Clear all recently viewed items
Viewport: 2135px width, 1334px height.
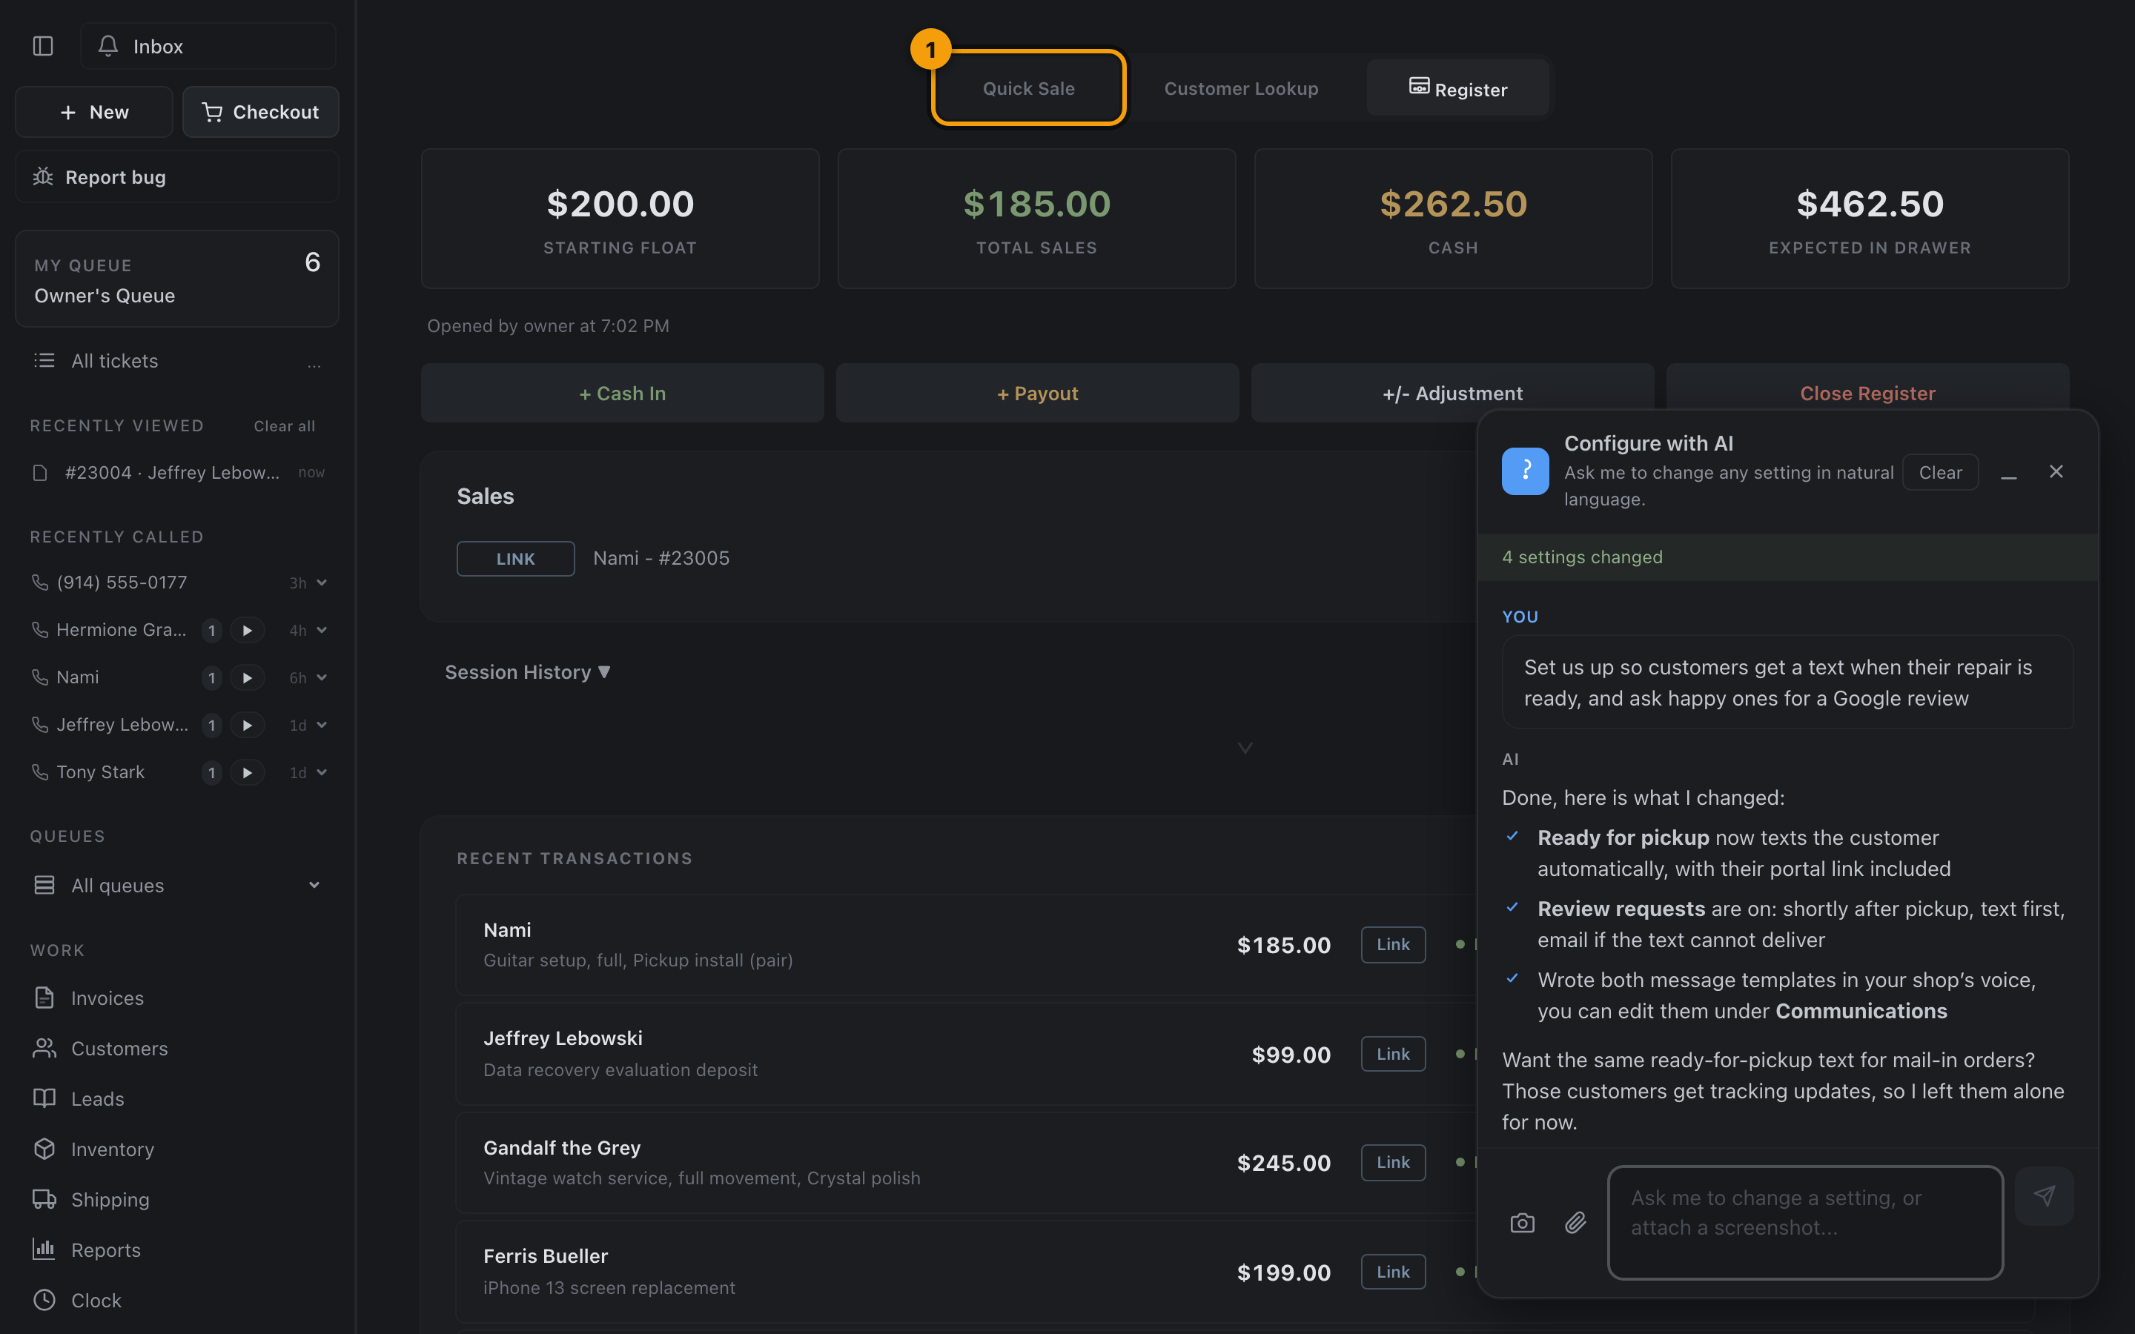click(284, 426)
